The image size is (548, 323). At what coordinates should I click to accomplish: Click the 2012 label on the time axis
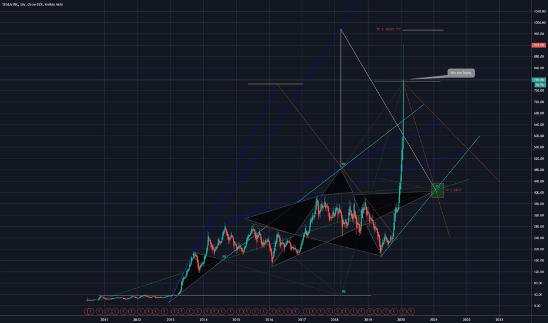click(137, 319)
